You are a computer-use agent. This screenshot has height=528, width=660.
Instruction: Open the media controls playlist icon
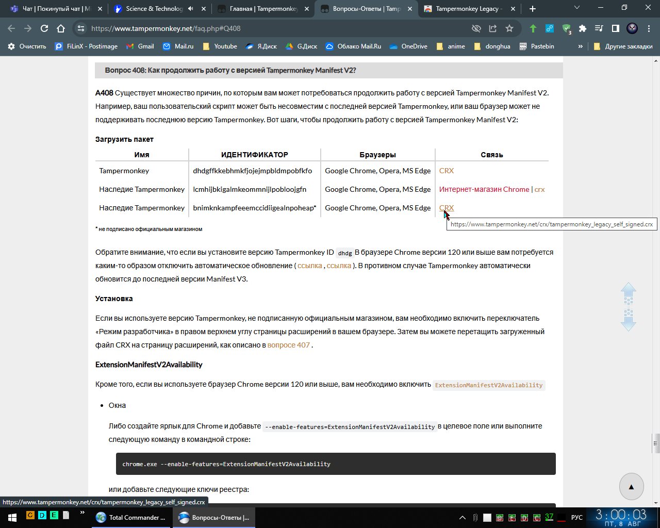pyautogui.click(x=599, y=28)
